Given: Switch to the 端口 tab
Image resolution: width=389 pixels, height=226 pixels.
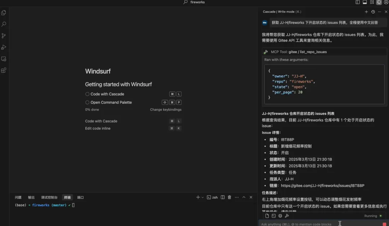Looking at the screenshot, I should [80, 198].
